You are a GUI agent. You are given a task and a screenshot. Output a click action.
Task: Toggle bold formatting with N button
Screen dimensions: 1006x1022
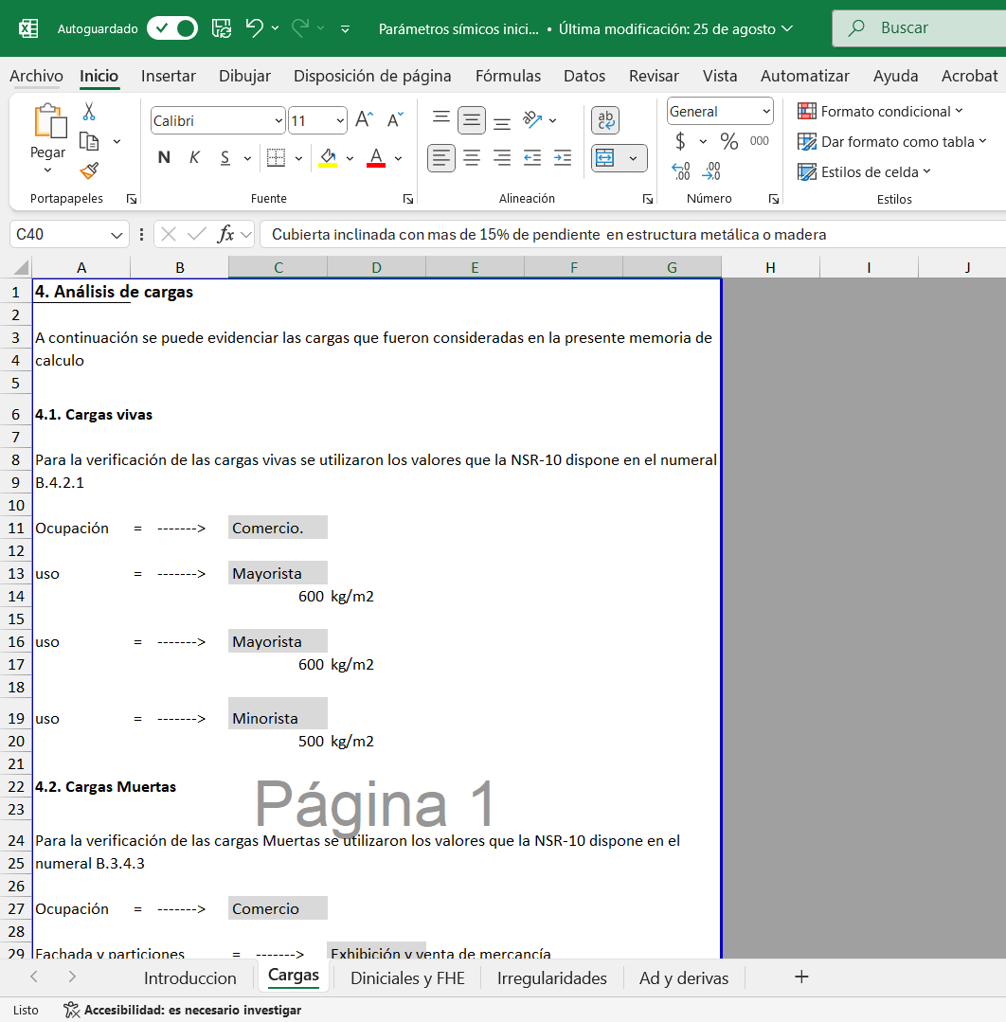click(x=164, y=157)
